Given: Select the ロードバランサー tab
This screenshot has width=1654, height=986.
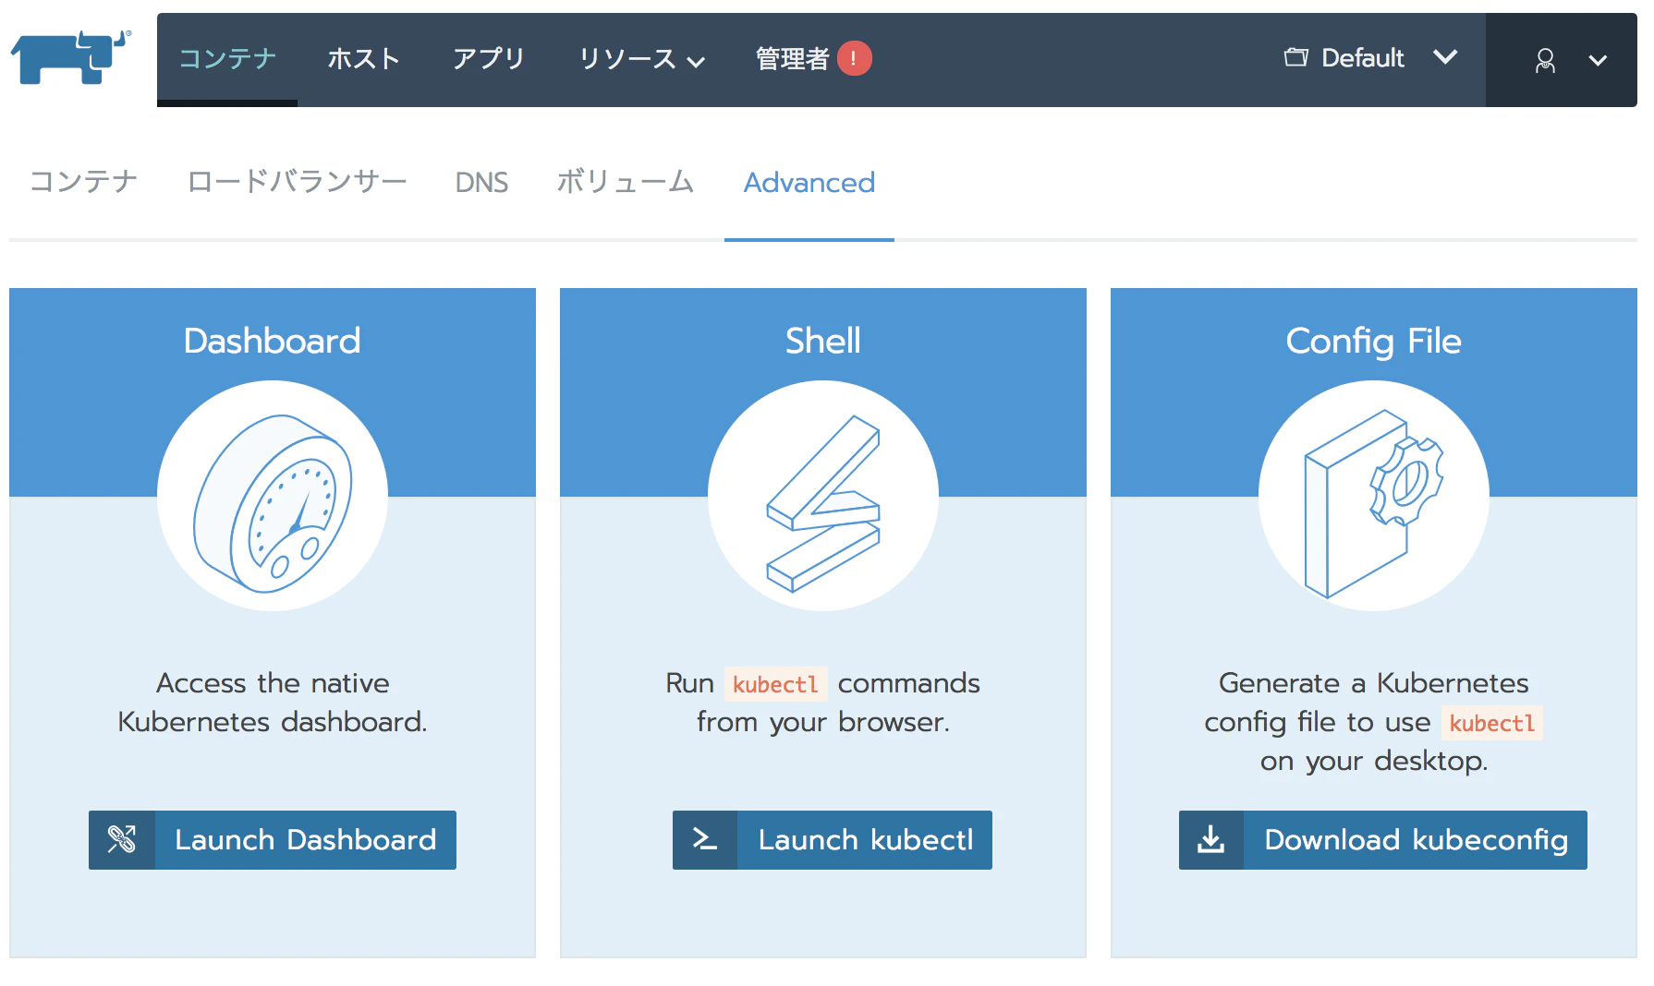Looking at the screenshot, I should [296, 182].
